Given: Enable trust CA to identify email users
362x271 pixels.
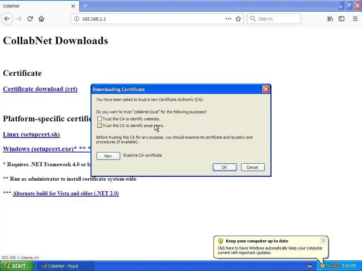Looking at the screenshot, I should [99, 126].
